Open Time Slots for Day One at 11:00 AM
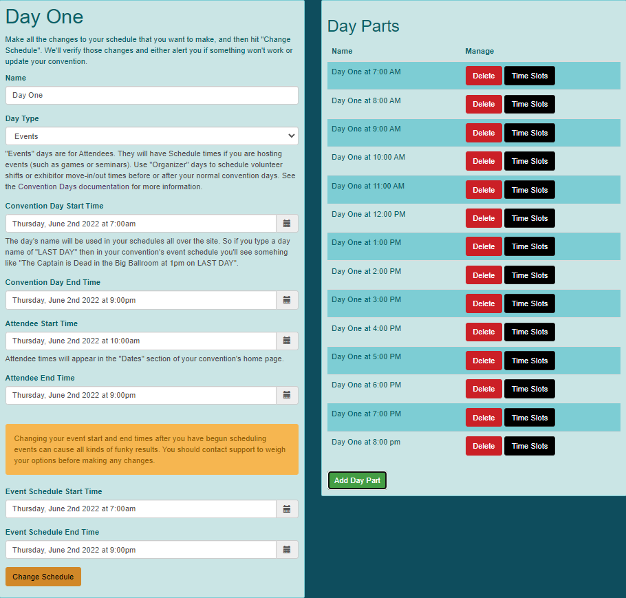Screen dimensions: 626x598 click(x=530, y=190)
